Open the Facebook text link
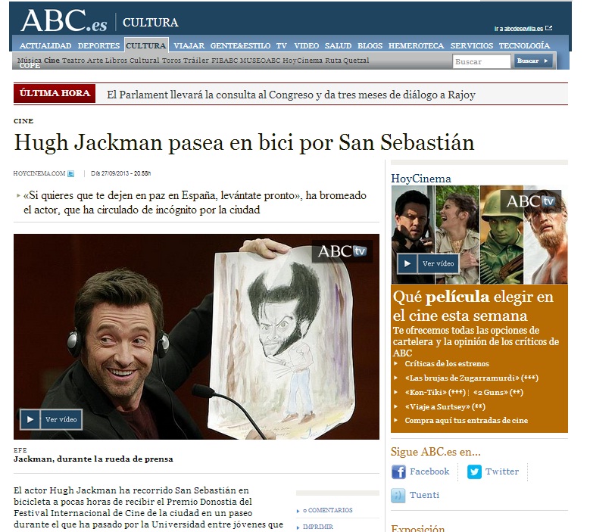This screenshot has width=590, height=532. click(x=429, y=471)
